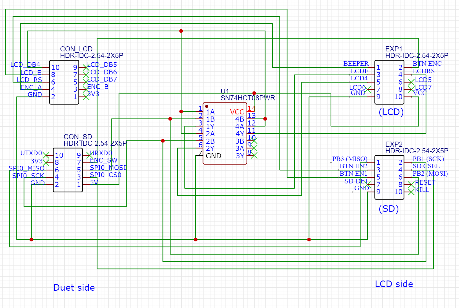Click the no-connect X beside UTXD0
Viewport: 459px width, 308px height.
[46, 155]
